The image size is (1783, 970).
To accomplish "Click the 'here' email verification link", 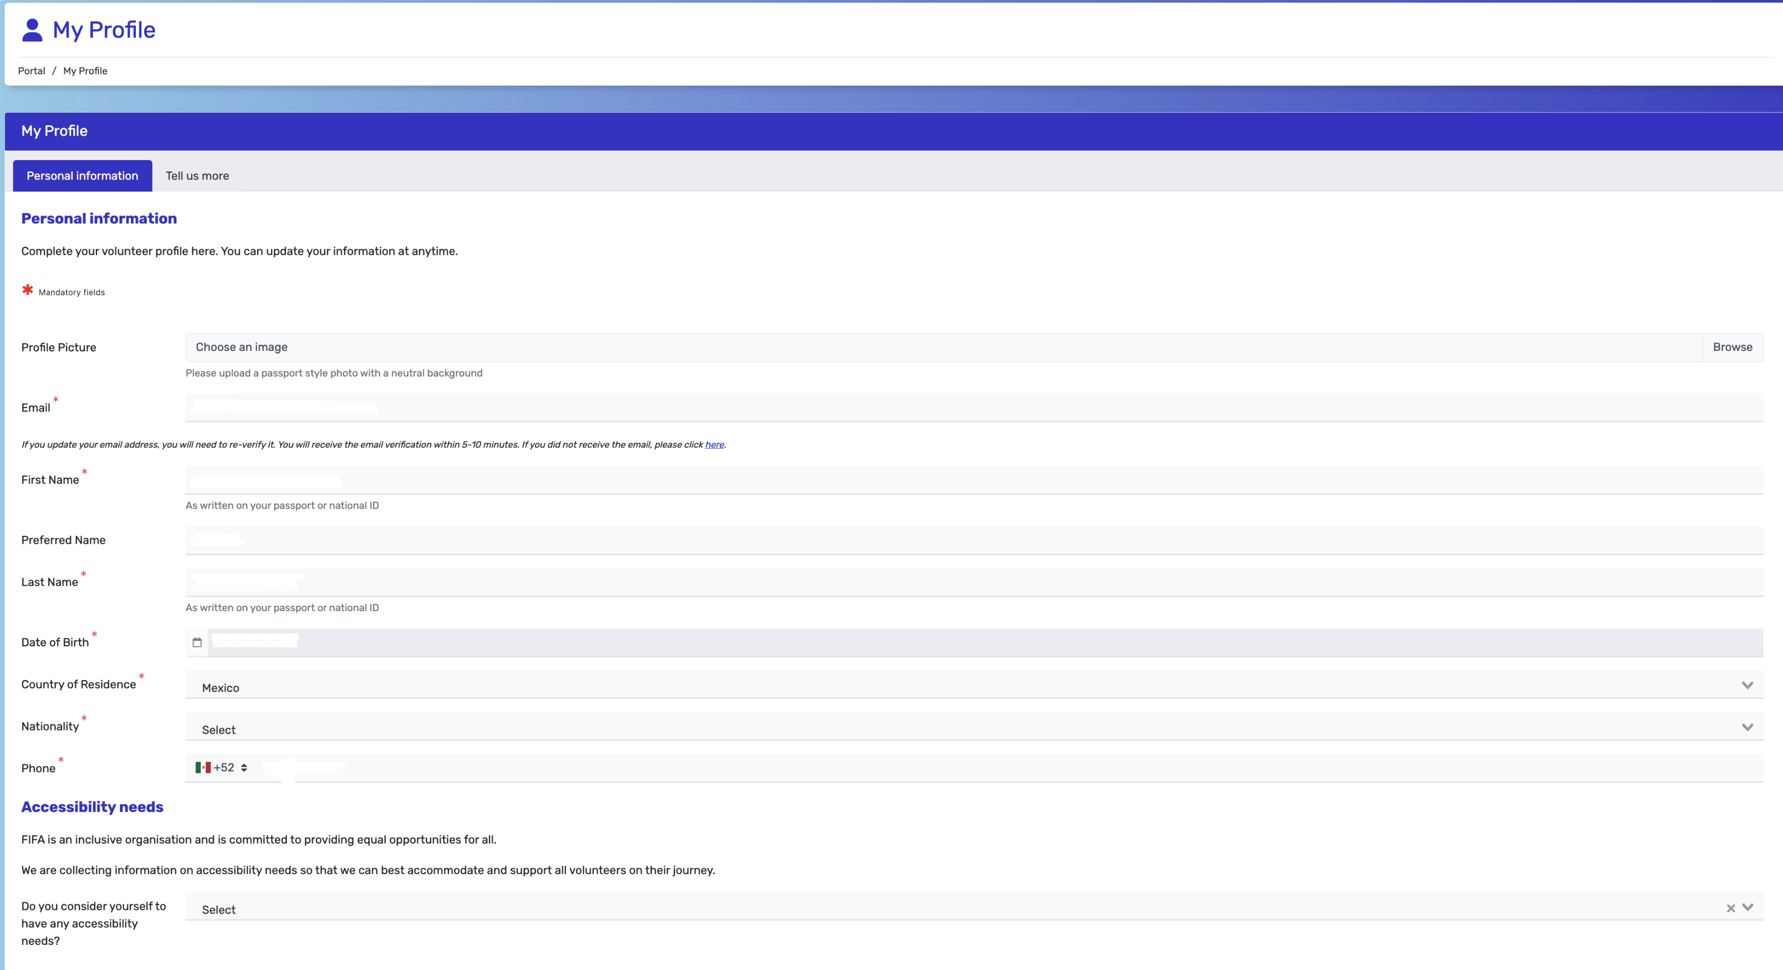I will click(x=714, y=445).
